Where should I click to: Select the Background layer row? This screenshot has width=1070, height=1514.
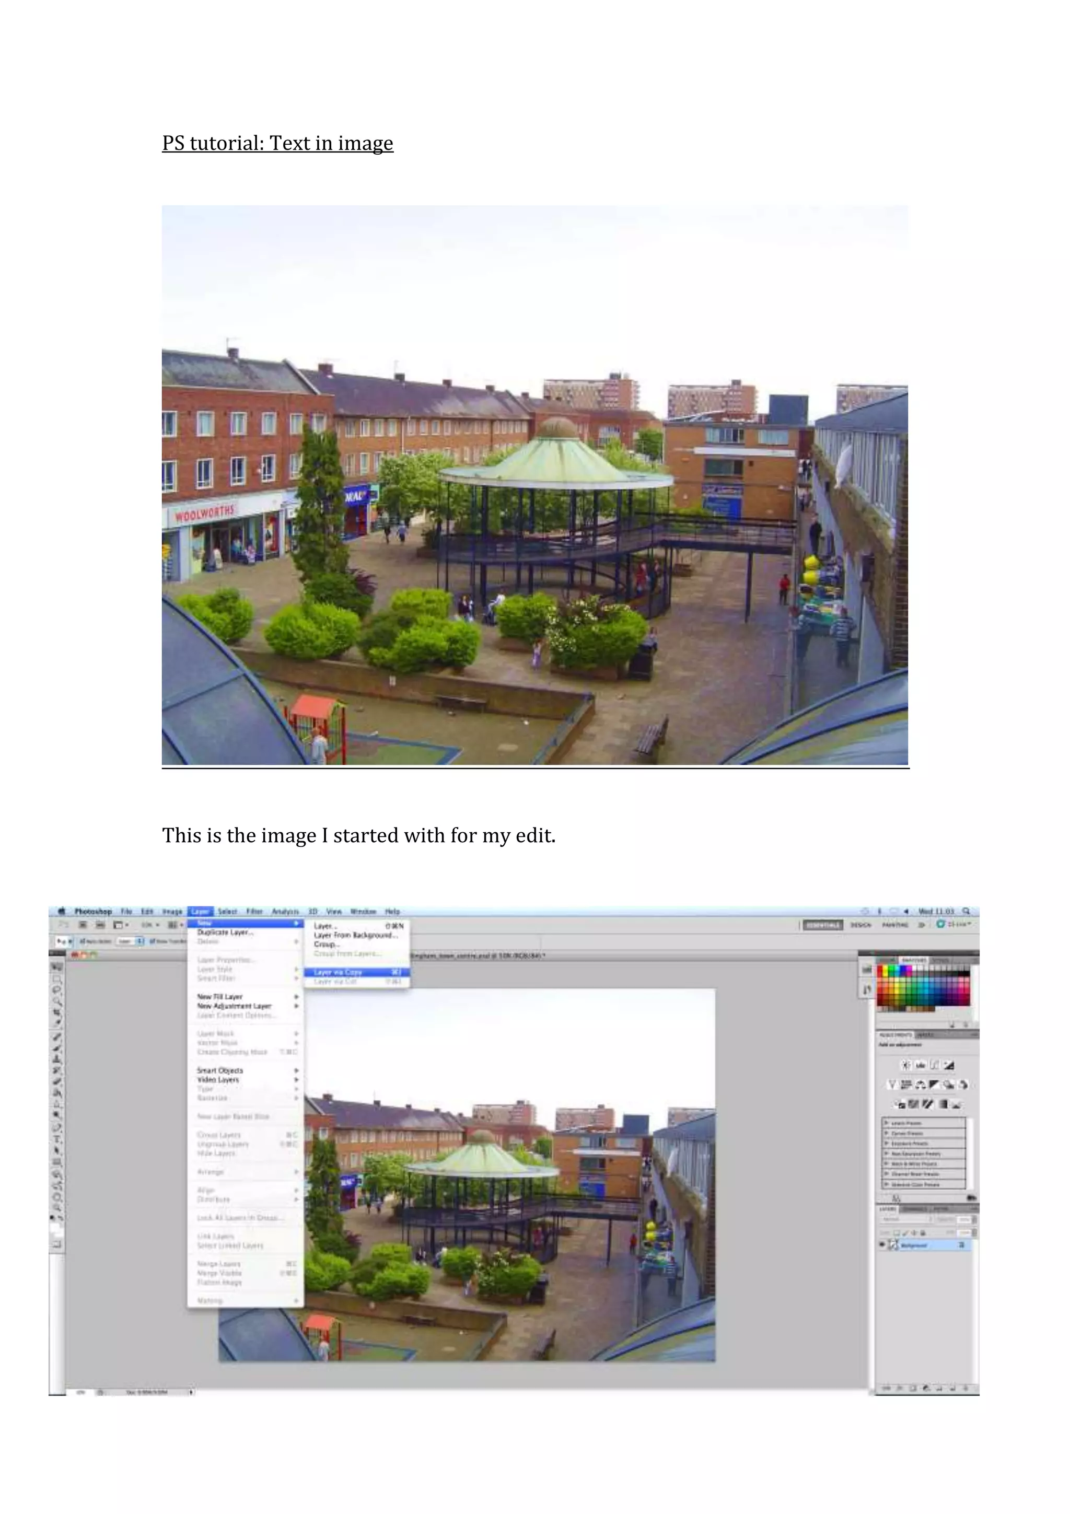(x=926, y=1245)
